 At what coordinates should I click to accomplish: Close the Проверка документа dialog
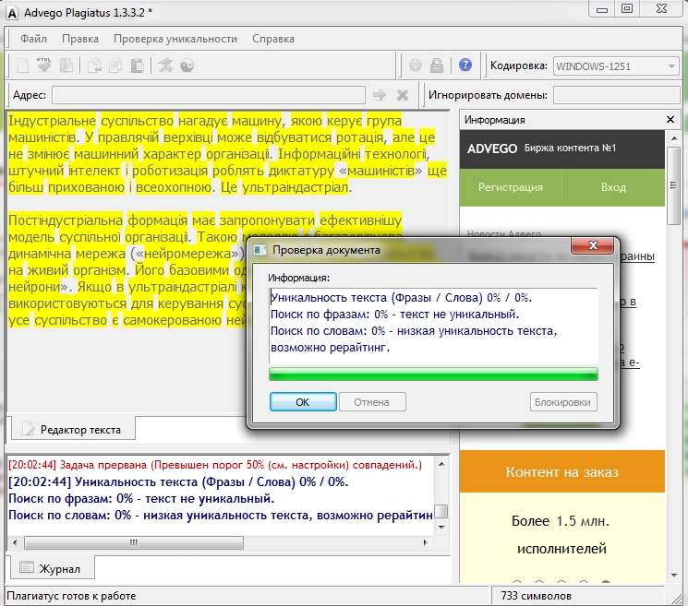click(x=592, y=245)
